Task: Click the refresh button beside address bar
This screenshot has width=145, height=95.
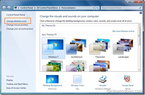Action: tap(97, 8)
